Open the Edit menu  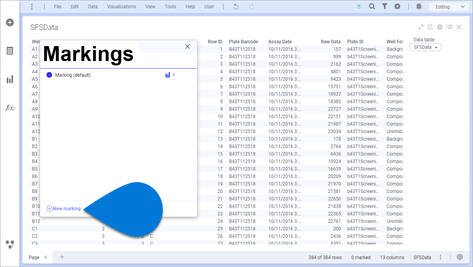point(74,7)
